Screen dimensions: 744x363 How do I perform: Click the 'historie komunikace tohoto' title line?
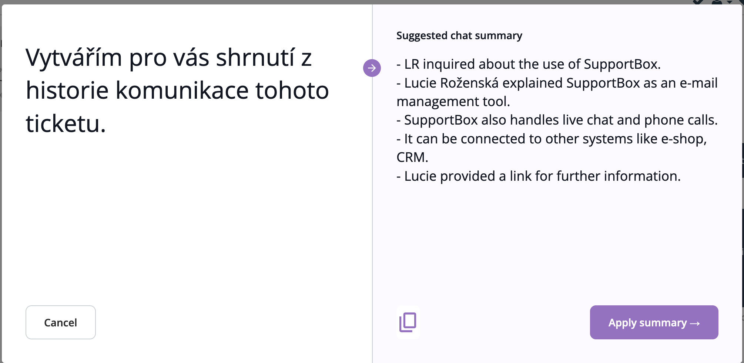tap(177, 91)
